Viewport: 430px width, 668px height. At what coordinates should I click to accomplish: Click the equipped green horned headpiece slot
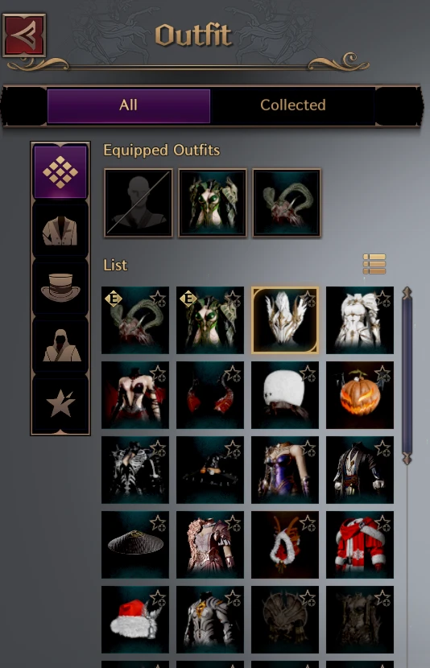(287, 203)
